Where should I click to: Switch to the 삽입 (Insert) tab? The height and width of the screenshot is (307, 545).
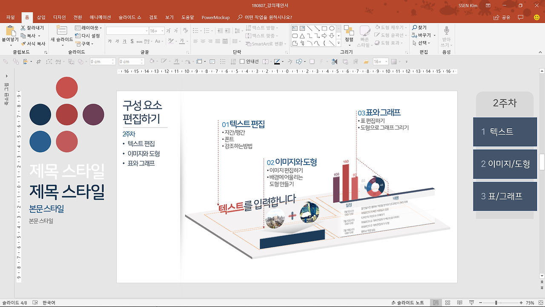point(41,17)
